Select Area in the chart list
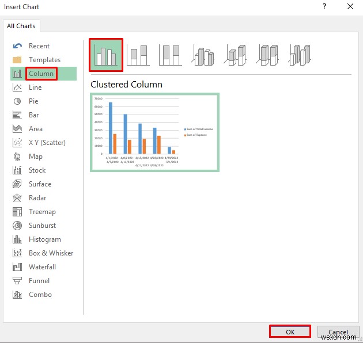 36,129
